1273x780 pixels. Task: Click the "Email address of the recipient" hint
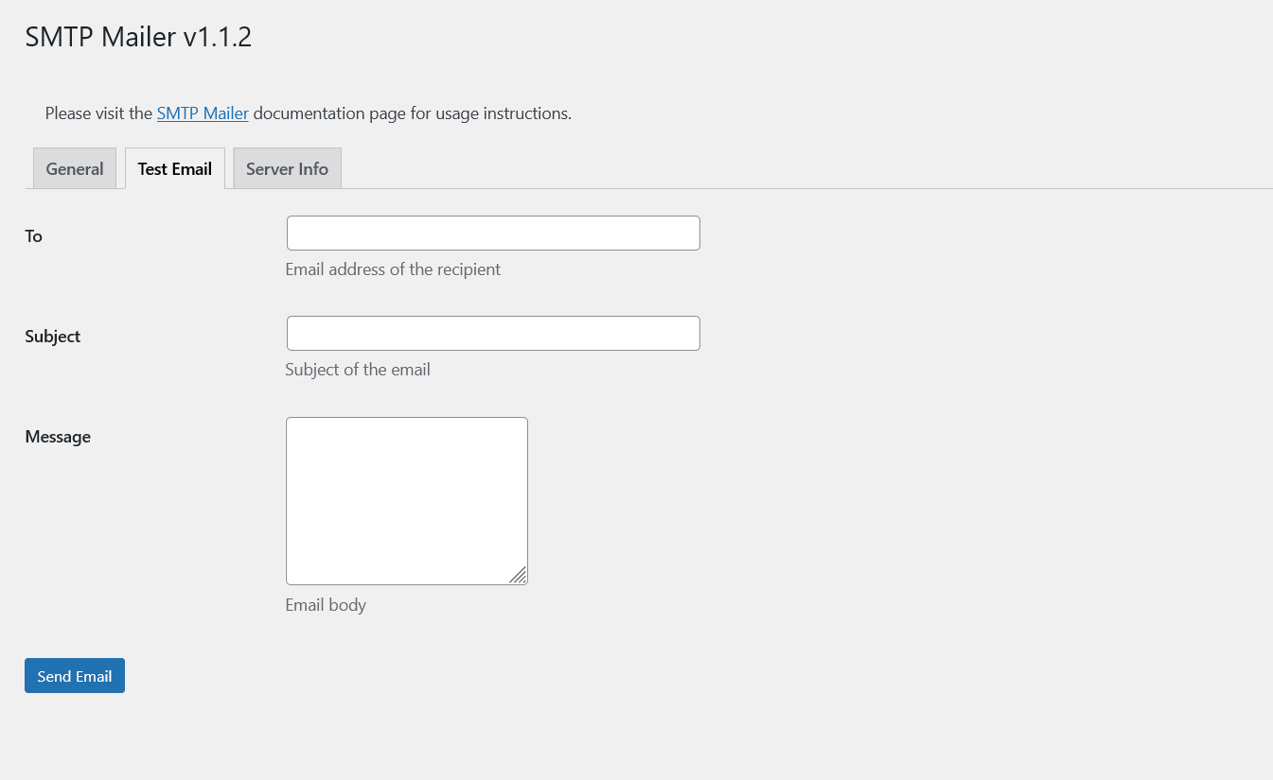[x=393, y=269]
